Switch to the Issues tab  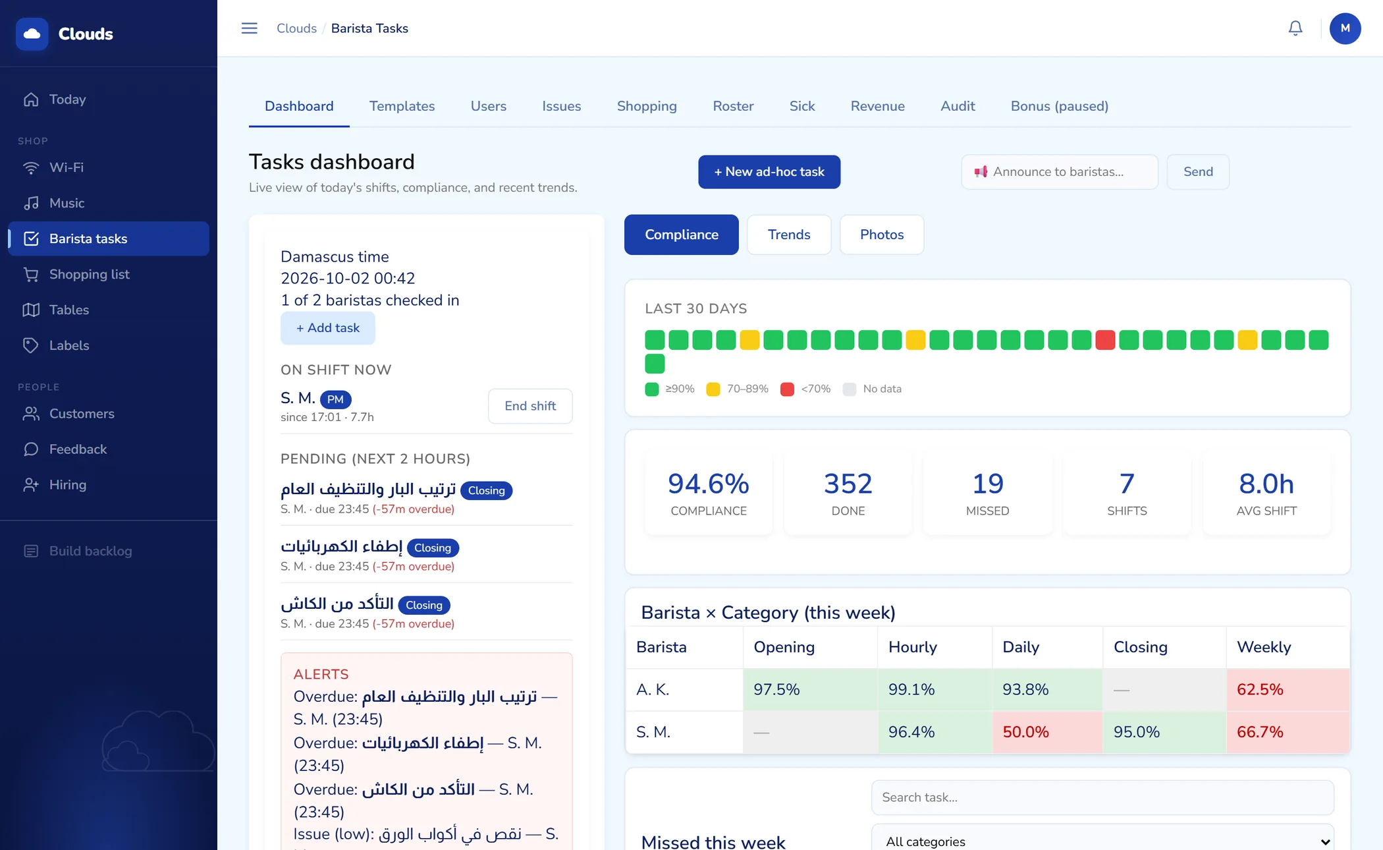click(561, 106)
